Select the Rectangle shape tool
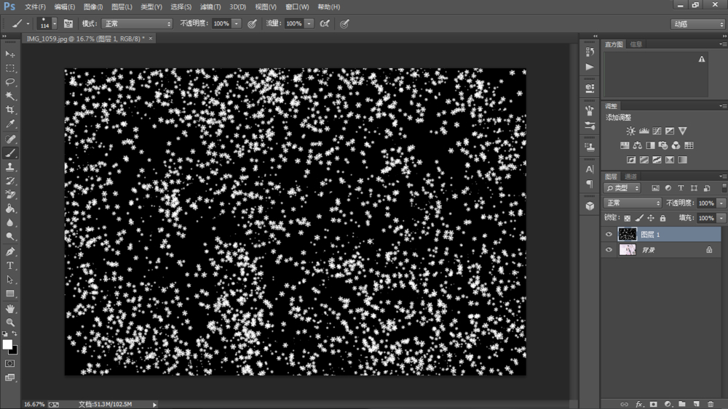 (9, 293)
